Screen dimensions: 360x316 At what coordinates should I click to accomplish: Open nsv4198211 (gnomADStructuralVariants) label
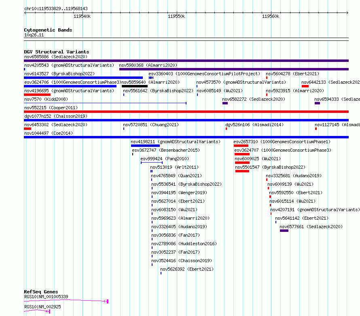tap(176, 142)
